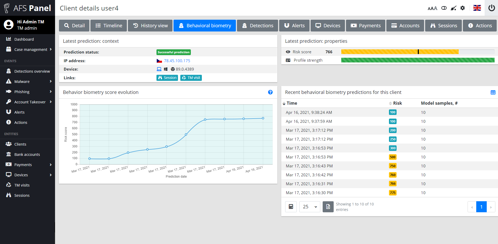Click the calculator icon below the predictions table
498x244 pixels.
(291, 206)
